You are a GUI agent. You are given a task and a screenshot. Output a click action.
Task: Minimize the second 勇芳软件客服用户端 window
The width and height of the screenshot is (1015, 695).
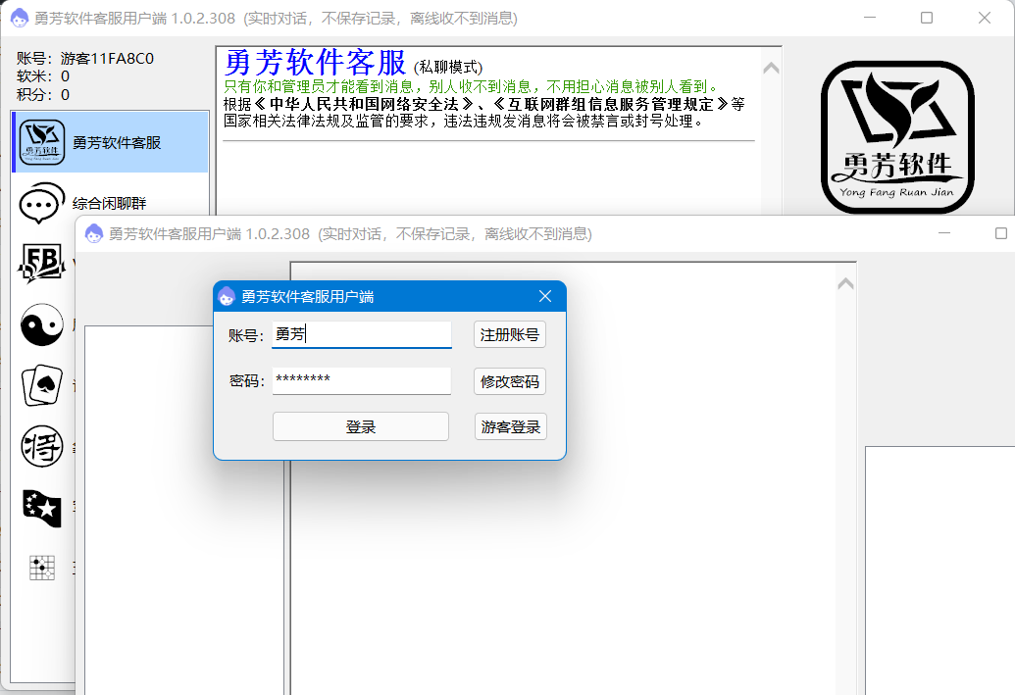[x=943, y=233]
